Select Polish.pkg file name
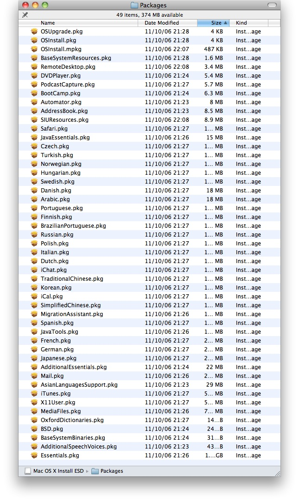This screenshot has width=299, height=502. pos(55,243)
